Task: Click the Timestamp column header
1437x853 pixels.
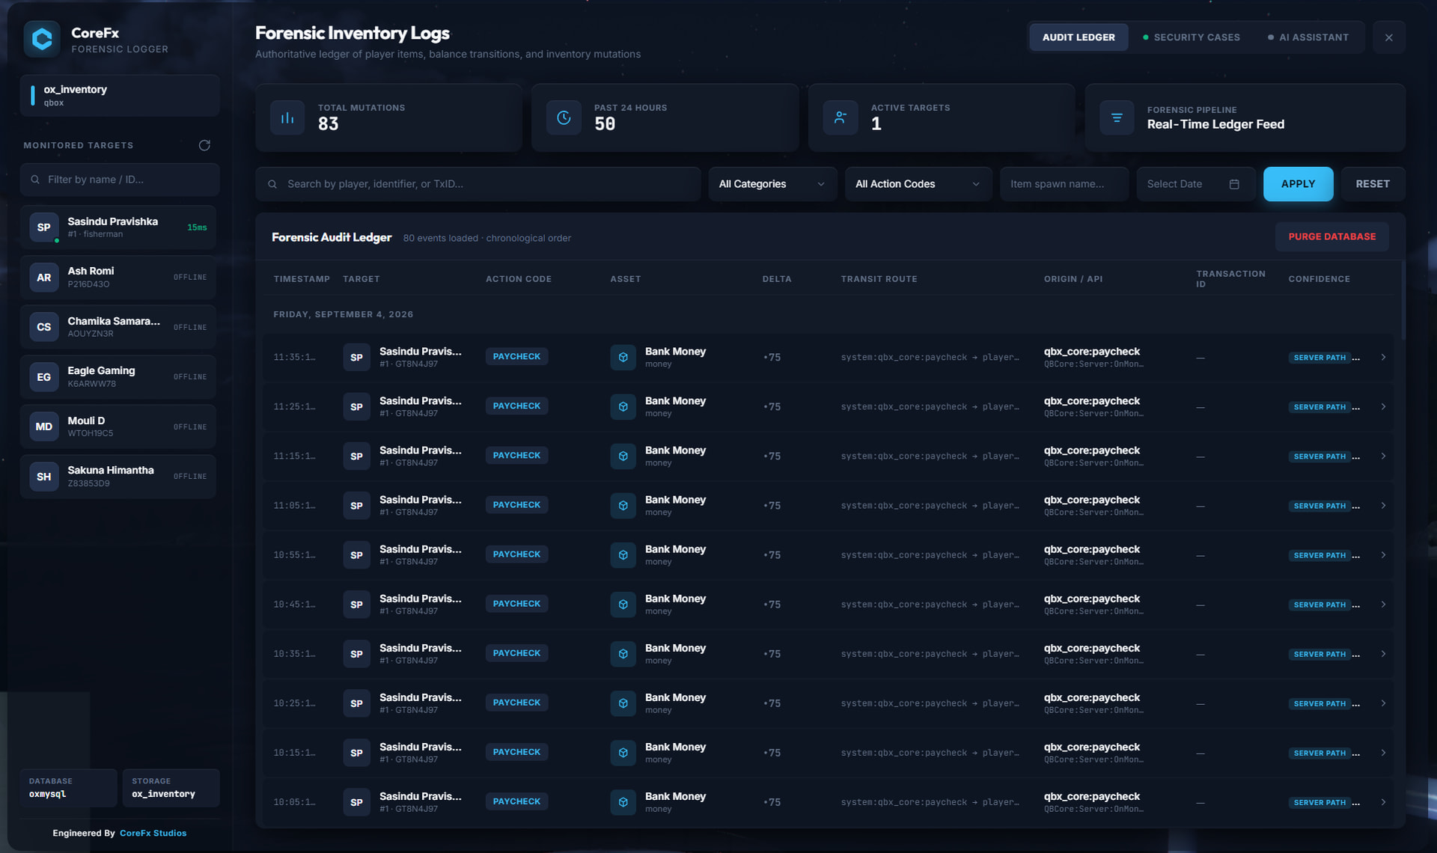Action: [x=302, y=279]
